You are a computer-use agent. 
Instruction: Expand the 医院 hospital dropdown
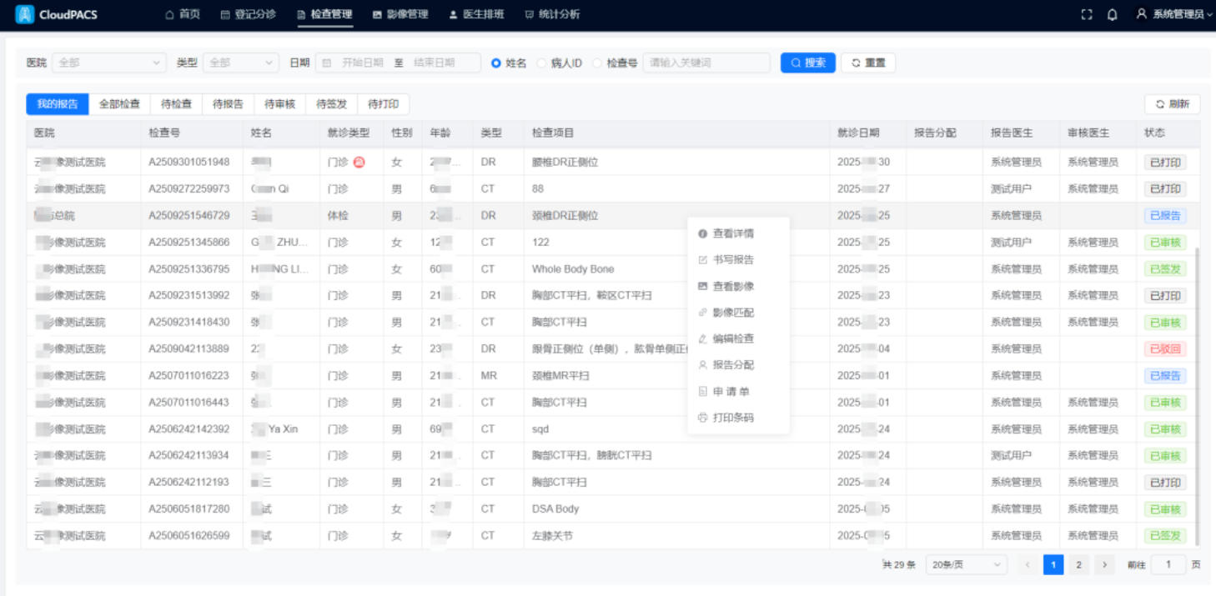(108, 63)
